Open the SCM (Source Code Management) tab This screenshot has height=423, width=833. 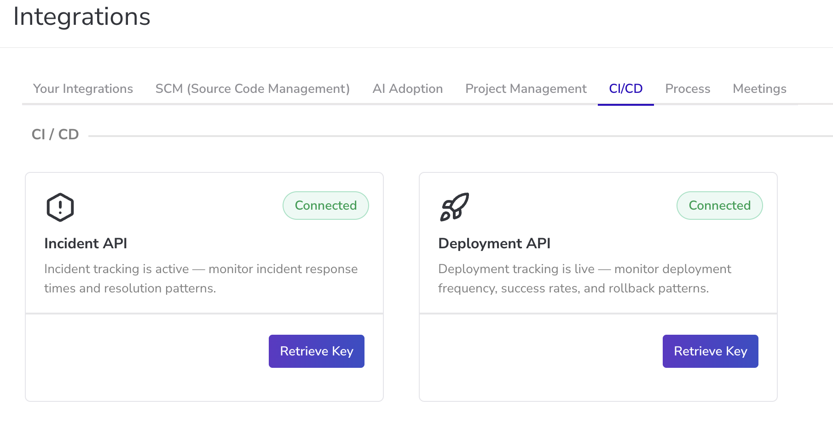pos(252,89)
